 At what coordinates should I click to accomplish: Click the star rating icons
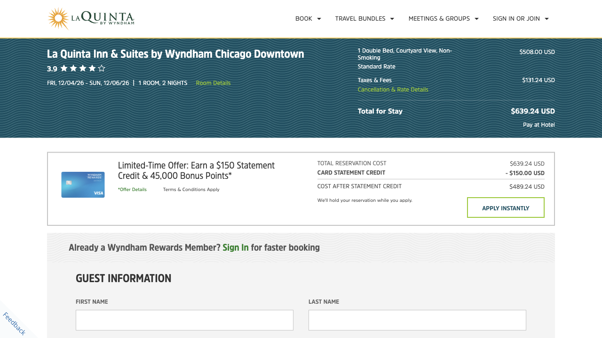tap(83, 69)
